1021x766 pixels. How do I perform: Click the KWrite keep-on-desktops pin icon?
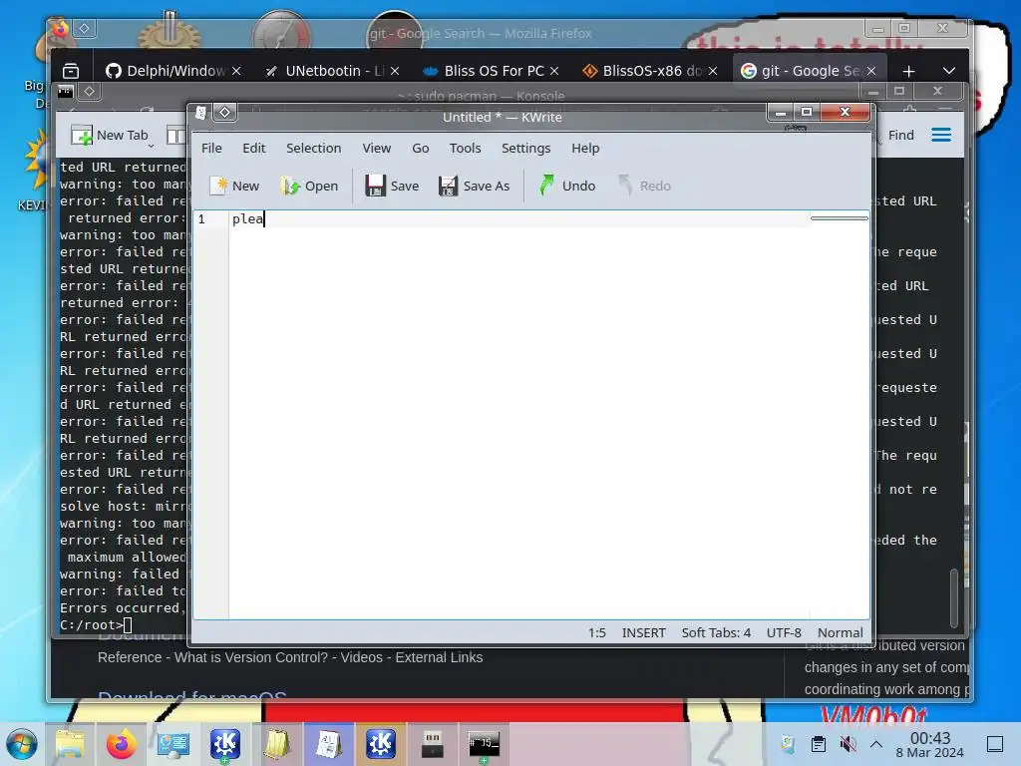[x=224, y=113]
